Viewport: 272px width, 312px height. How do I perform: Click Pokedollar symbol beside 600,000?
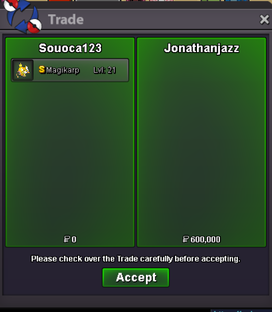[x=186, y=239]
